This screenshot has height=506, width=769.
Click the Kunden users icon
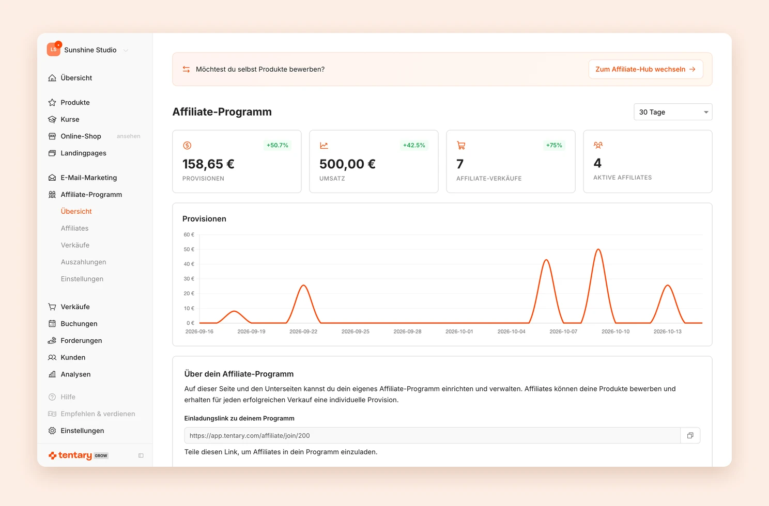[52, 357]
